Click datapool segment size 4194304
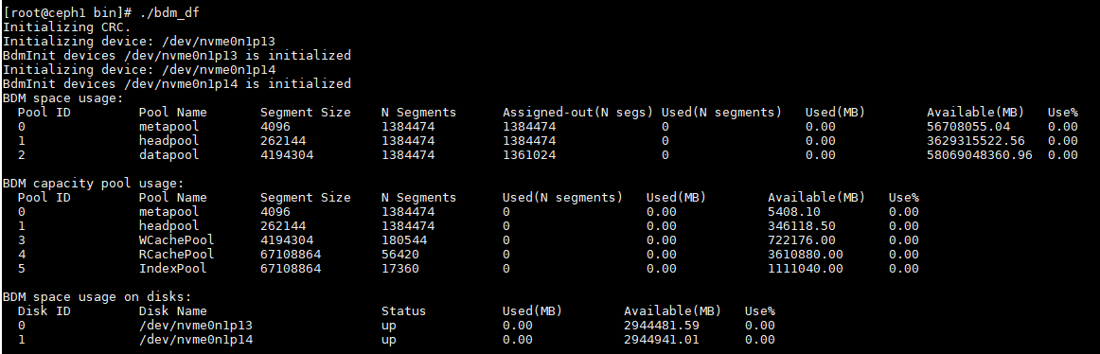 click(287, 155)
